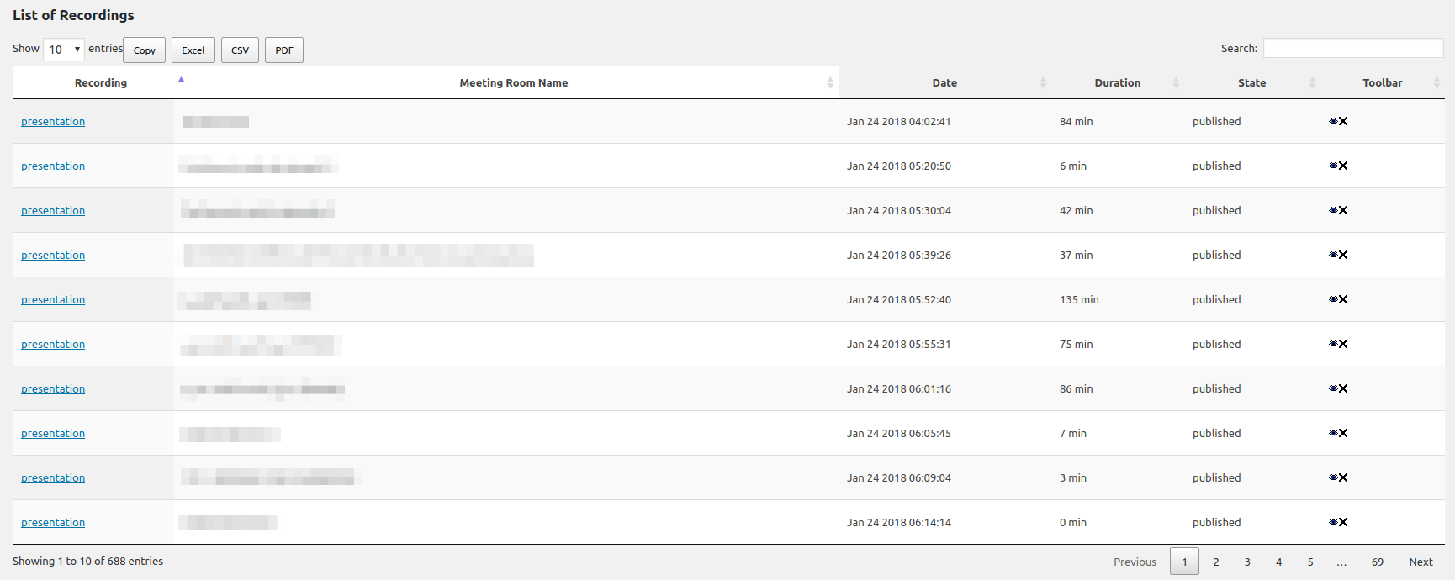Open presentation link for 06:01:16 recording
The image size is (1455, 580).
53,389
